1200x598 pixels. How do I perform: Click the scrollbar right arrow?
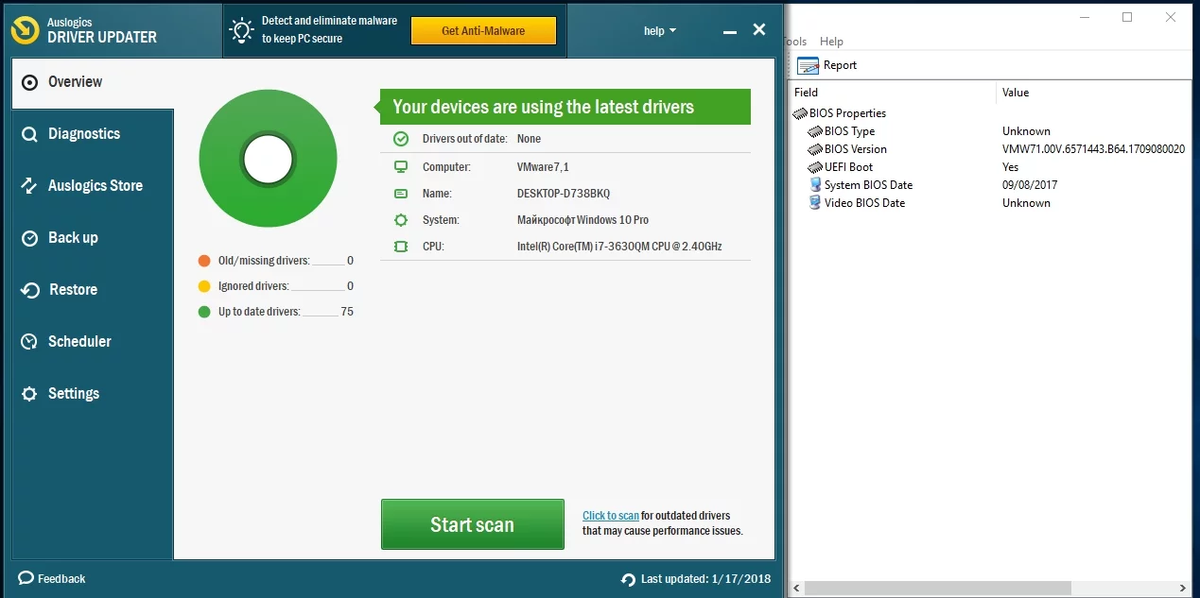[x=1185, y=589]
